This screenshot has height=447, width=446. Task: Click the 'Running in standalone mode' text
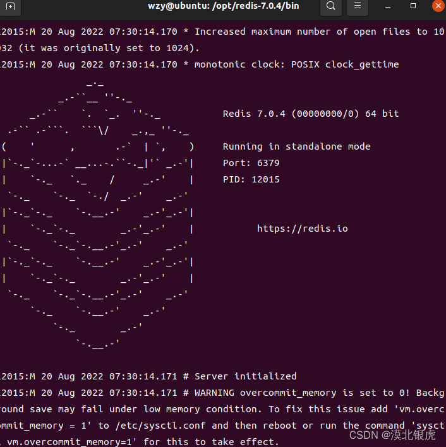point(296,146)
